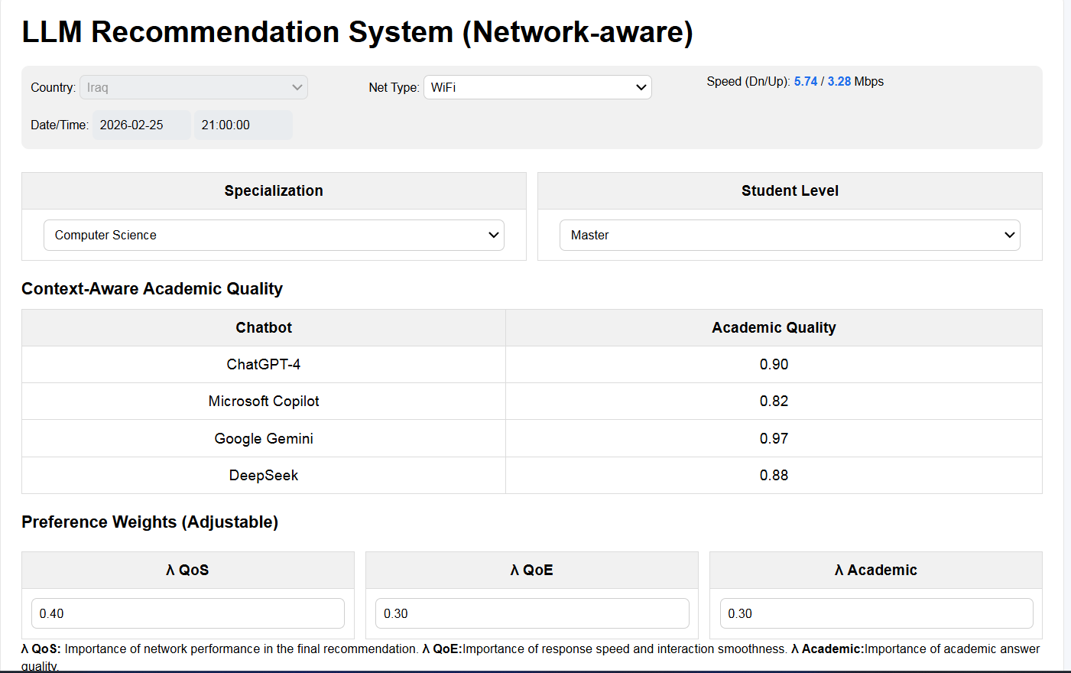Viewport: 1071px width, 673px height.
Task: Select the DeepSeek chatbot cell
Action: point(264,475)
